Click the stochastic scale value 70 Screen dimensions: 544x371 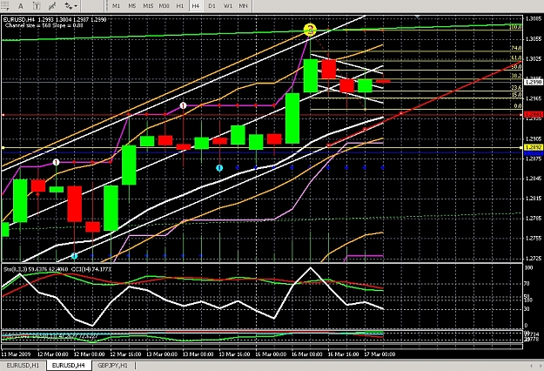pos(527,284)
